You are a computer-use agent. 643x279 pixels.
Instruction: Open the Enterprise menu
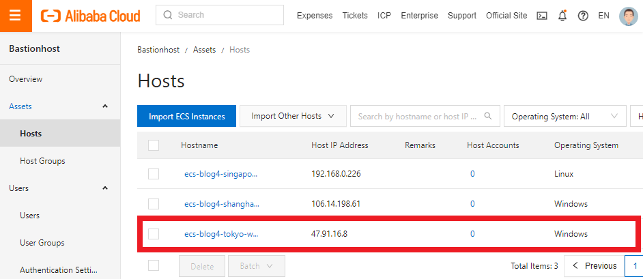420,16
